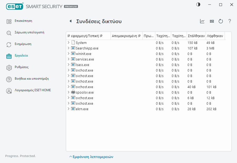Click the spoolsv.exe printer icon

73,92
